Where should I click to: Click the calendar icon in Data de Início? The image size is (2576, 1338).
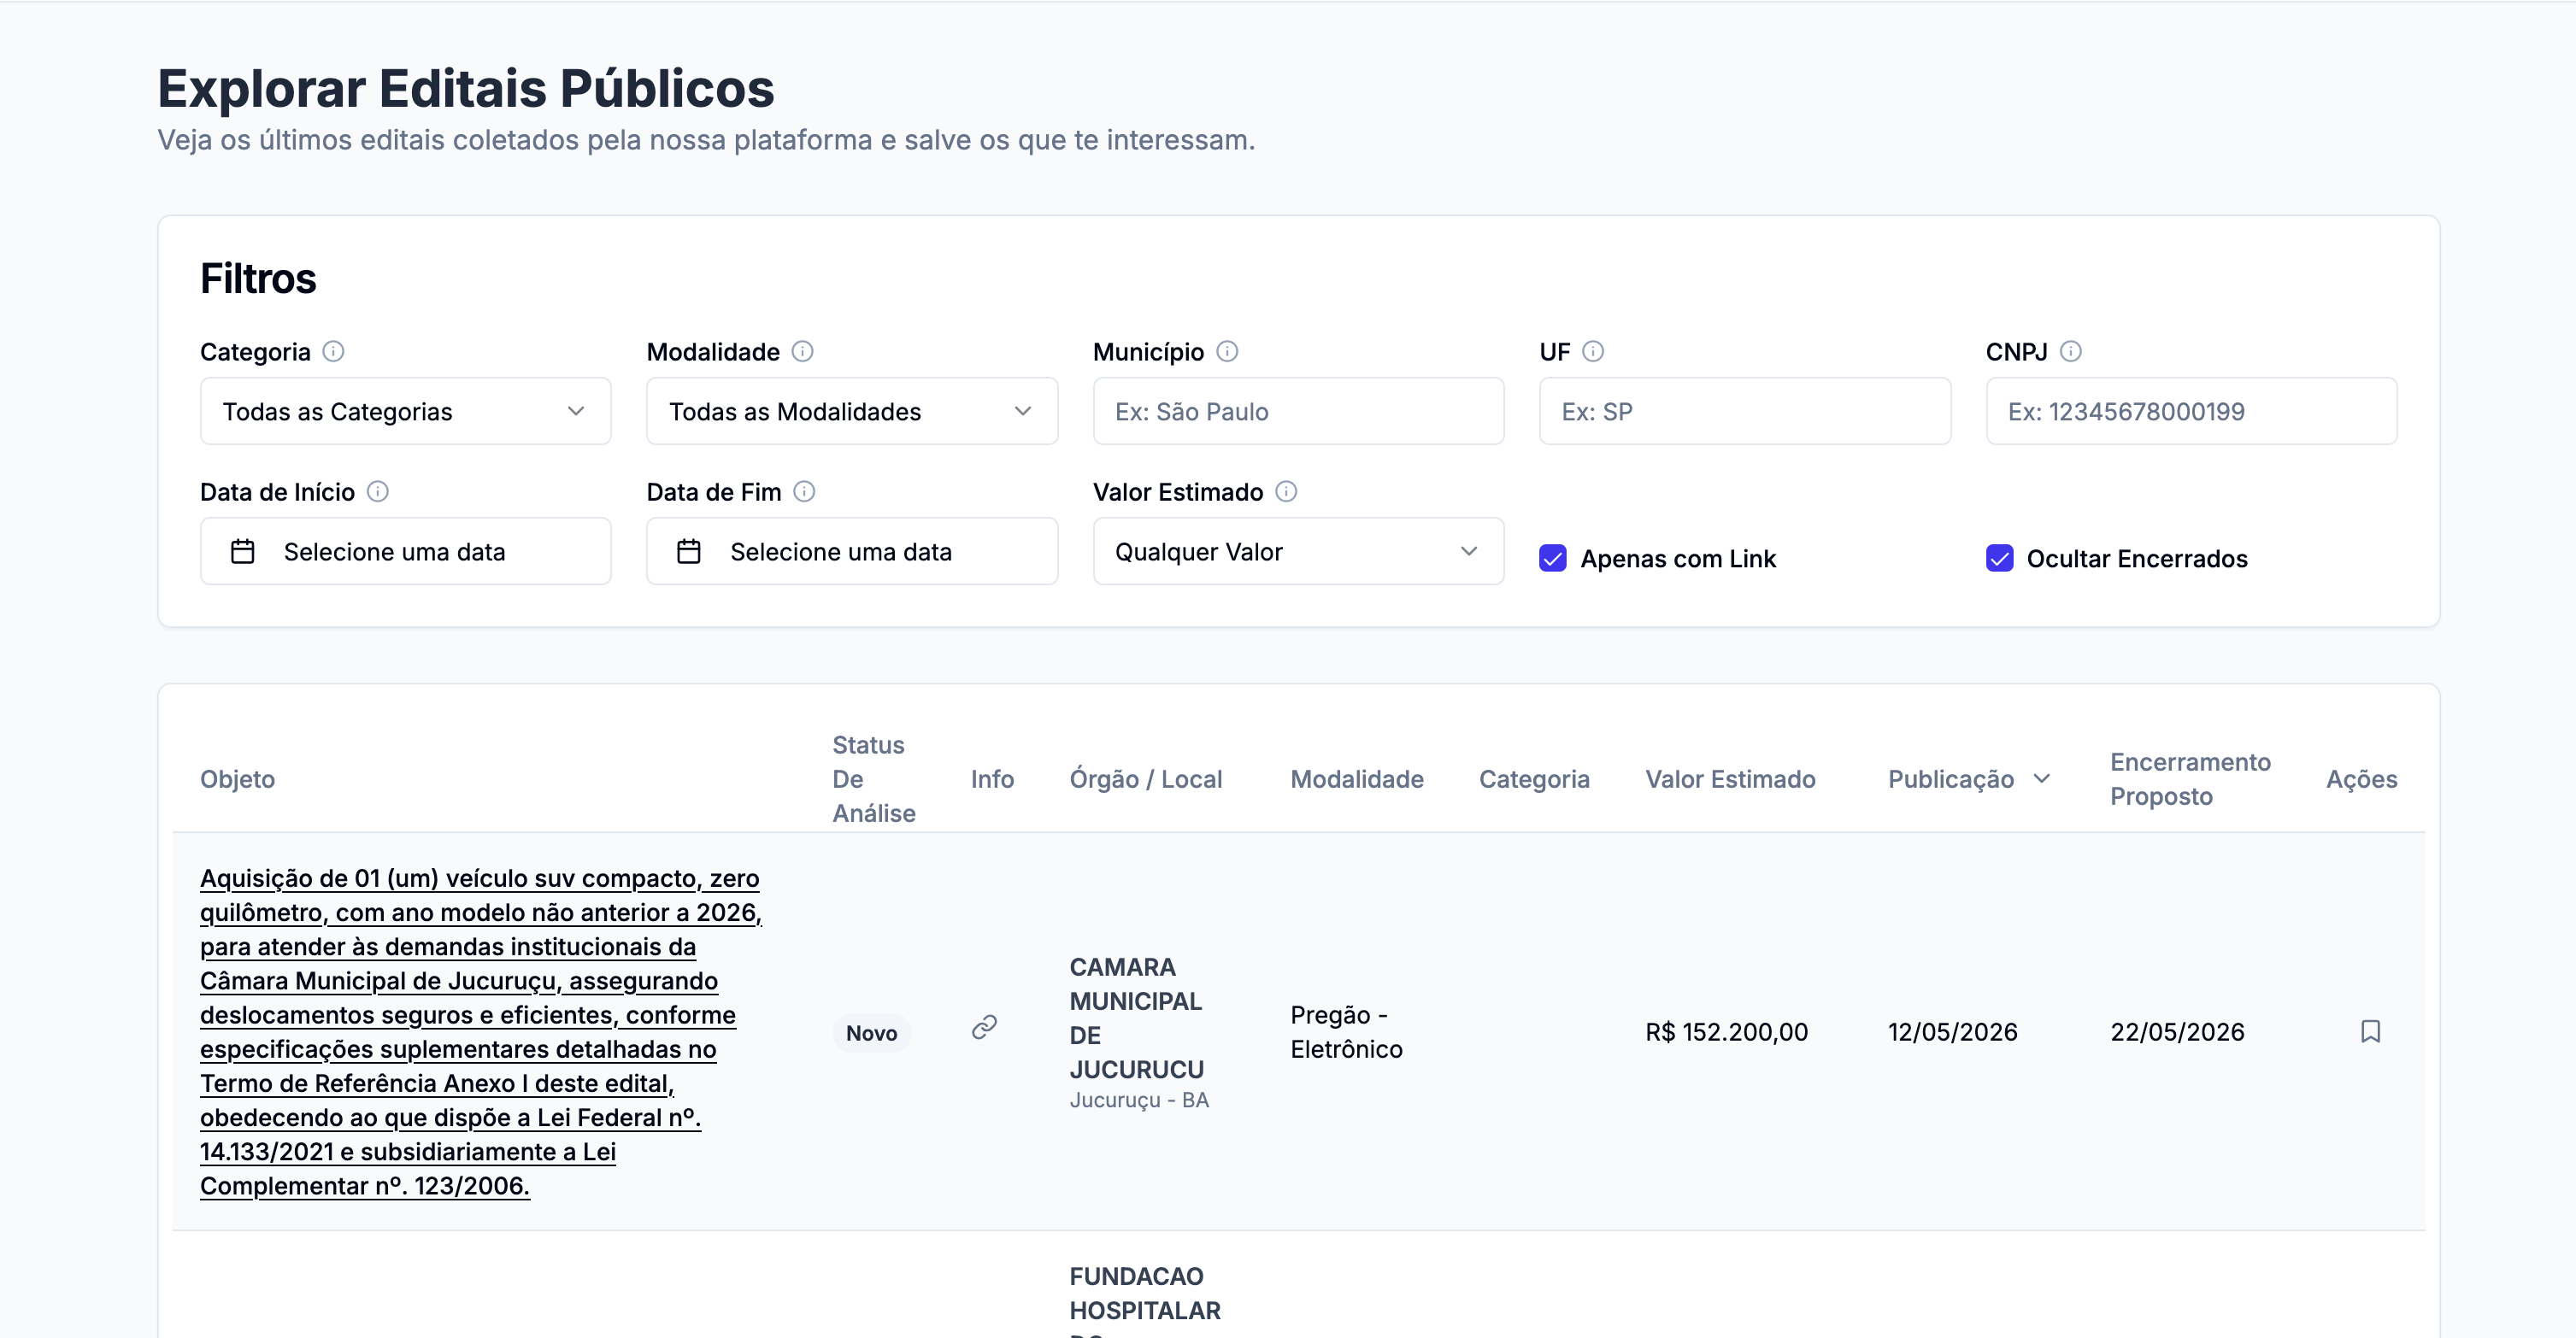tap(243, 551)
